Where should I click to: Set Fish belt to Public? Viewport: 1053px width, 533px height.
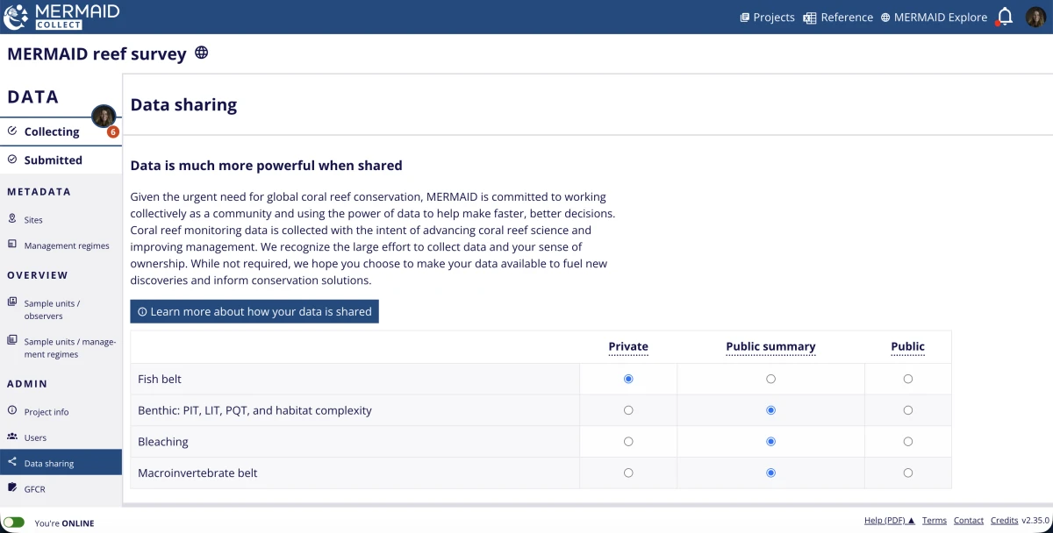pos(907,379)
